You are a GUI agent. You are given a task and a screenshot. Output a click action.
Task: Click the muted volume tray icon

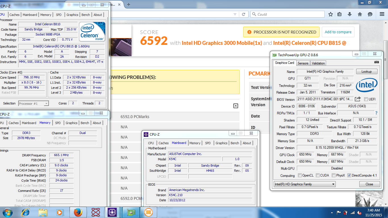point(359,212)
